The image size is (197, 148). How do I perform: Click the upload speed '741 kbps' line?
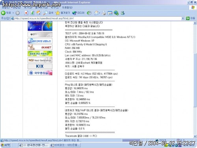coord(89,77)
